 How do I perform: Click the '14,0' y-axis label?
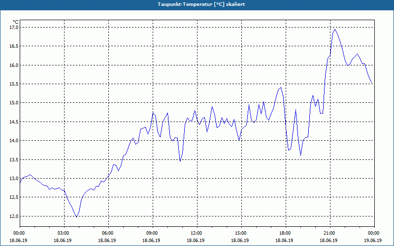[x=14, y=141]
